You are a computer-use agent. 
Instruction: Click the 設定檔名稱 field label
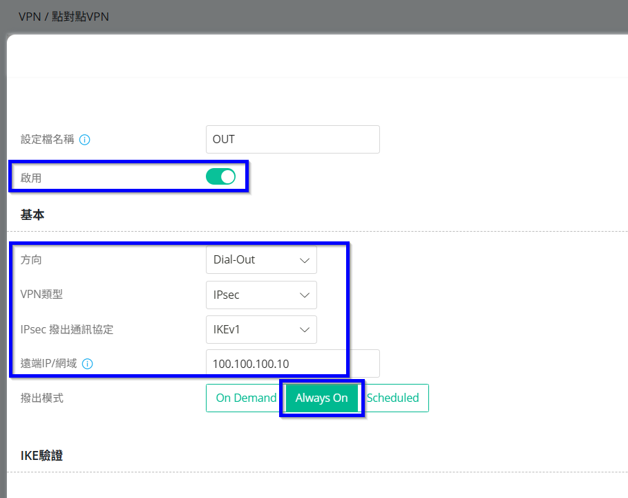tap(47, 140)
